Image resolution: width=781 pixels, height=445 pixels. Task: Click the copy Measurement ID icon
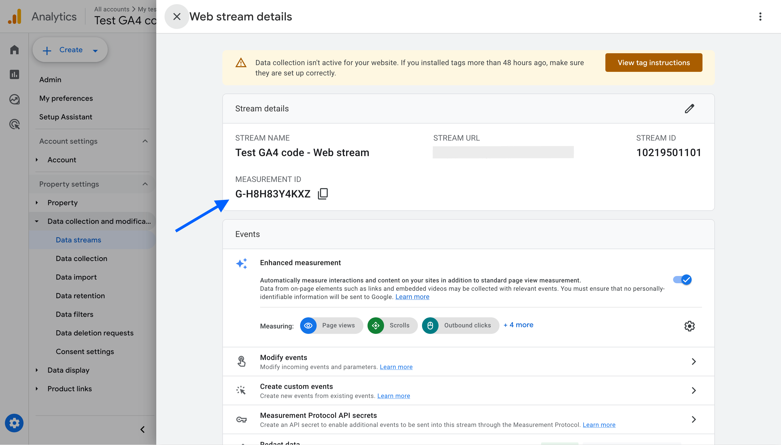pyautogui.click(x=322, y=194)
